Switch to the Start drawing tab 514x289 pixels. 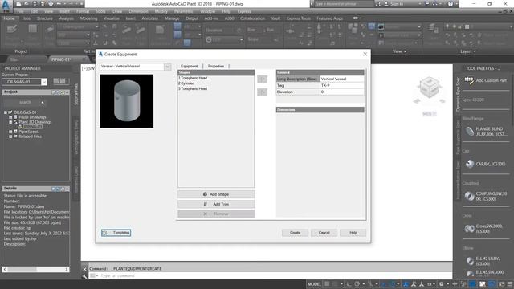(x=14, y=59)
